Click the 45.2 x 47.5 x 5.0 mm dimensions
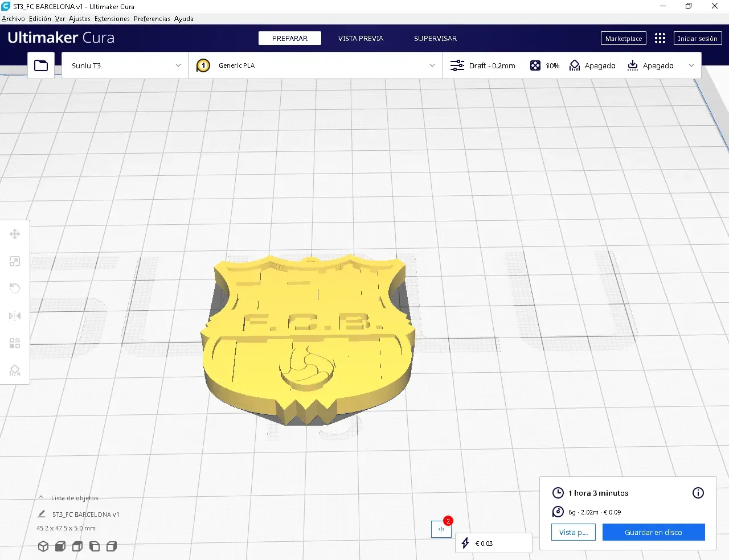The width and height of the screenshot is (729, 560). click(x=66, y=528)
